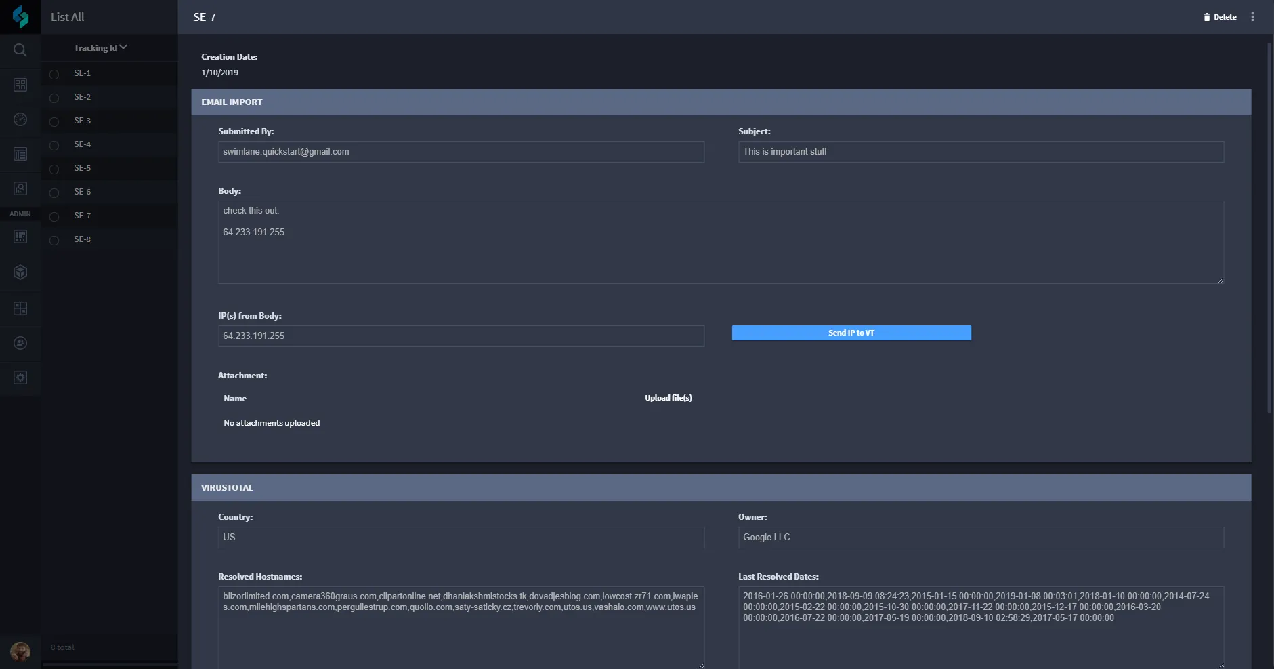This screenshot has width=1274, height=669.
Task: Click the Submitted By email field
Action: (x=461, y=152)
